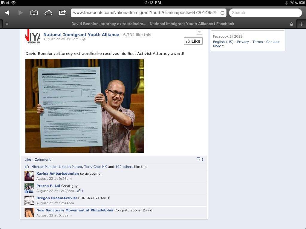Tap the share arrow icon
The width and height of the screenshot is (306, 229).
tap(62, 13)
